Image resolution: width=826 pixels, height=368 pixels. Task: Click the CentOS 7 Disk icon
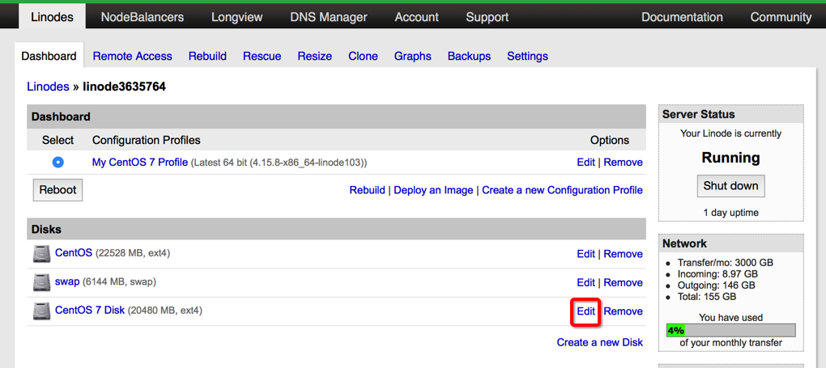tap(41, 311)
